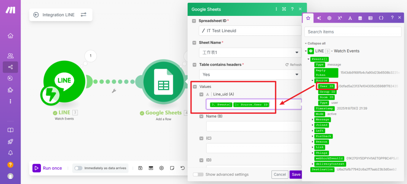Image resolution: width=407 pixels, height=184 pixels.
Task: Select the sparkle AI tab in mapping panel
Action: [x=319, y=18]
